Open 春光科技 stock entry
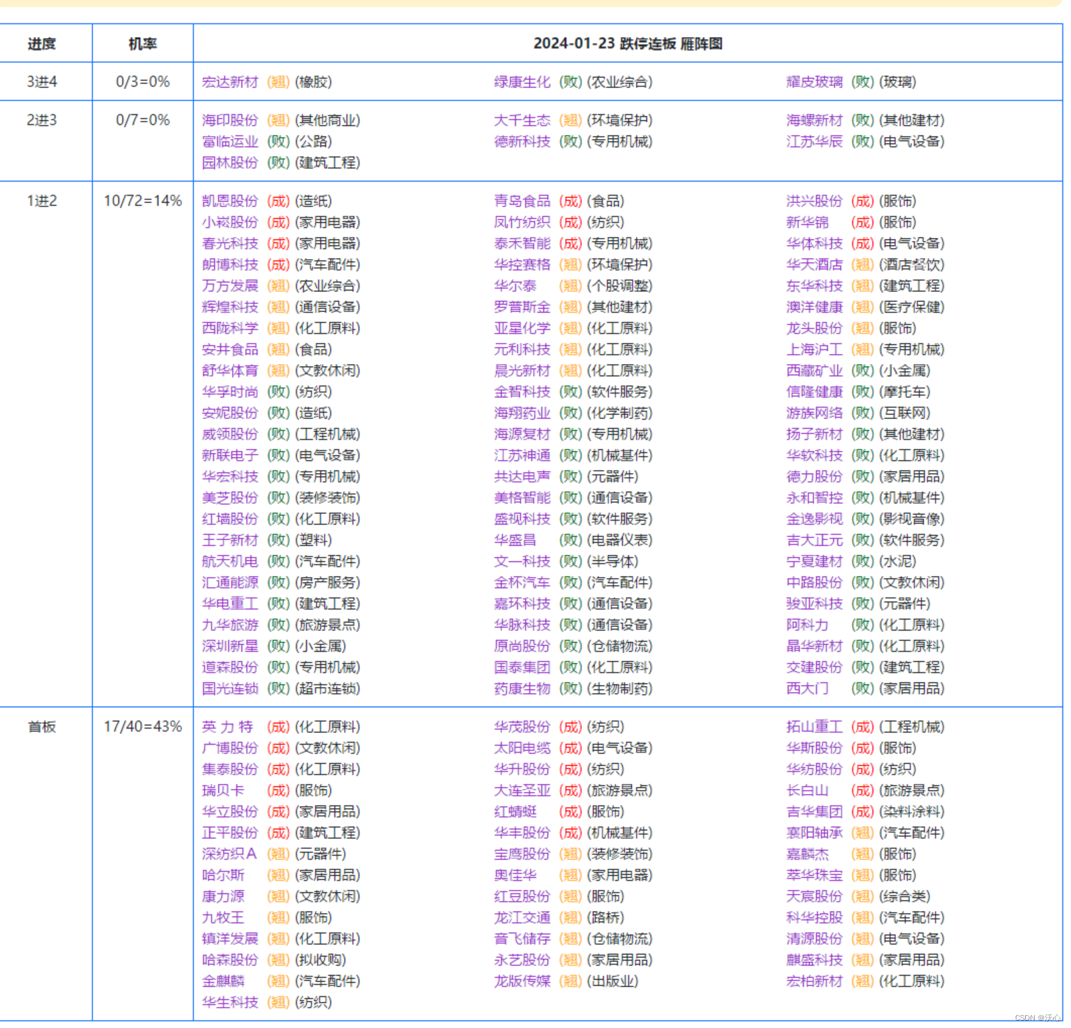Screen dimensions: 1071x1028 (230, 244)
